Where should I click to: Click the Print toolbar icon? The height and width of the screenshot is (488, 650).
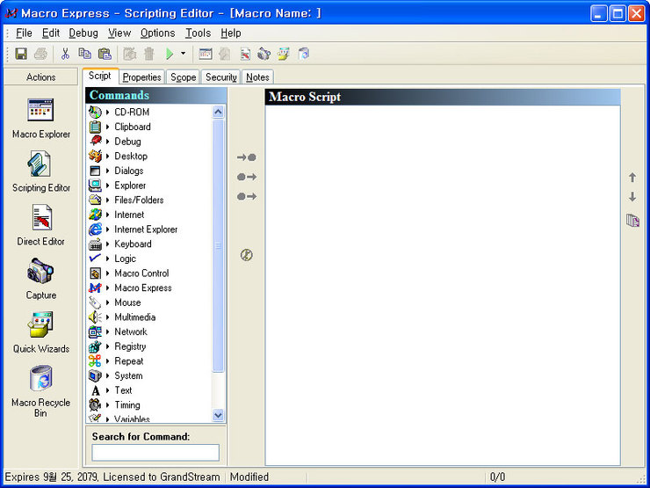[40, 54]
